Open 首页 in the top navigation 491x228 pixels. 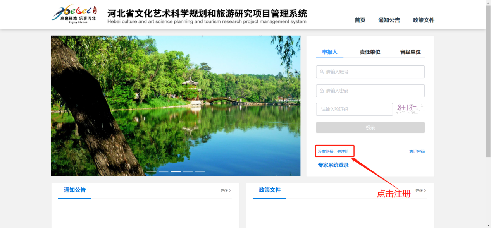[360, 20]
